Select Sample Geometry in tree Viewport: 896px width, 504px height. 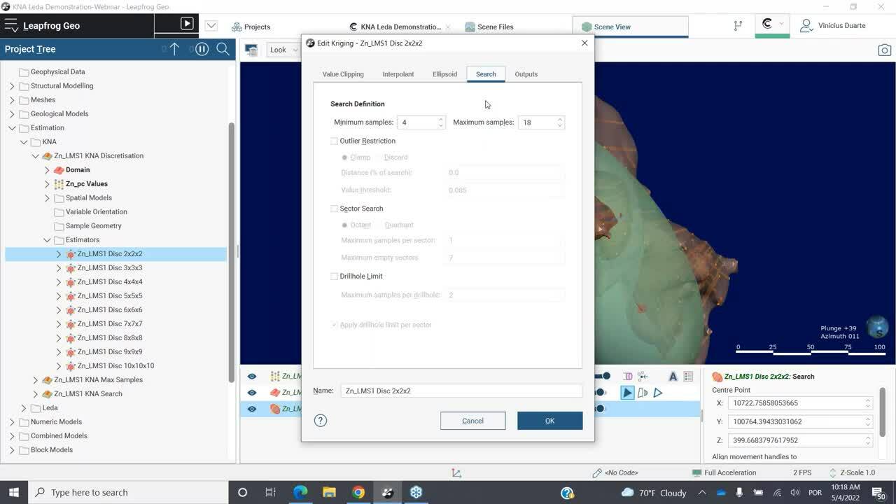pyautogui.click(x=94, y=226)
